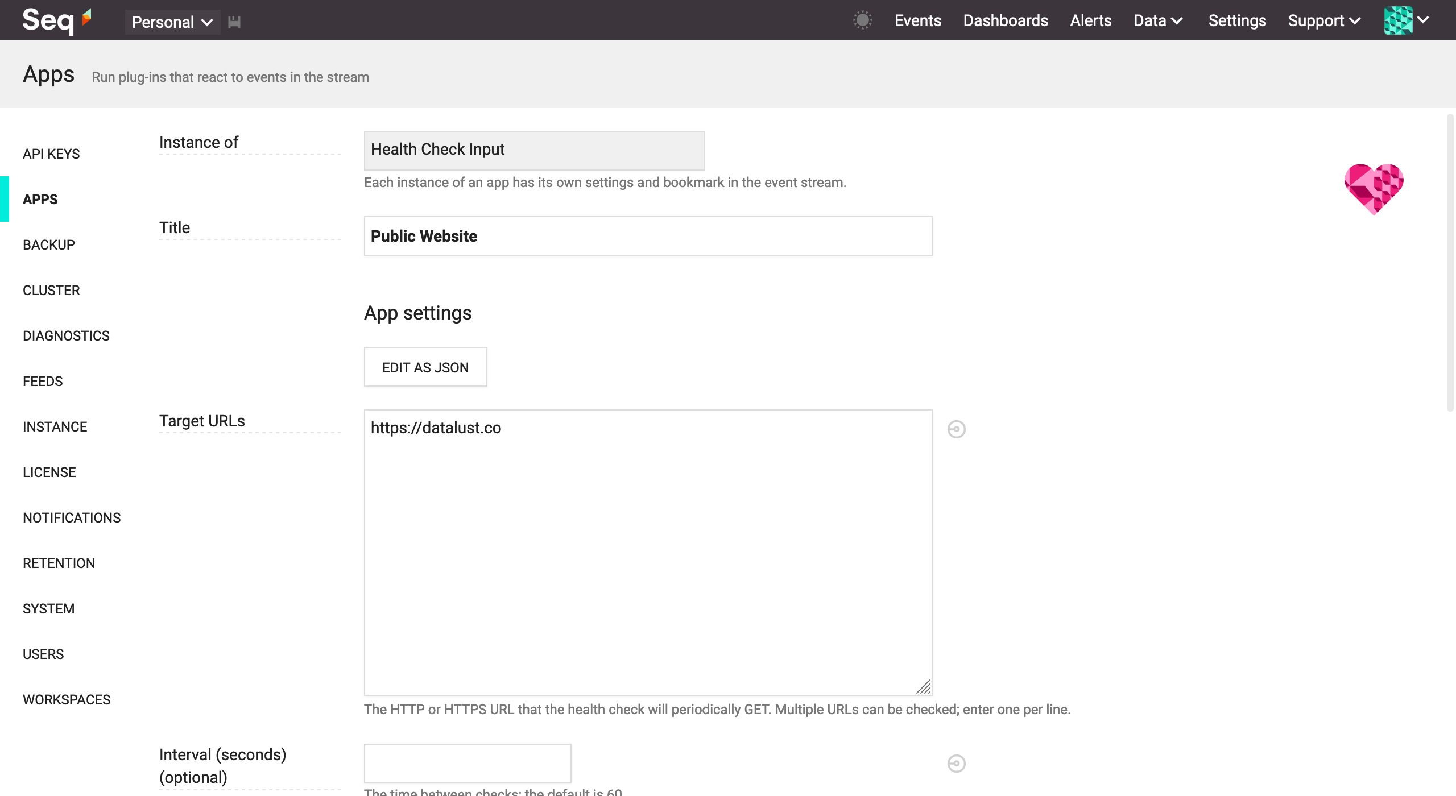Toggle the light/dark theme sun icon
The image size is (1456, 796).
click(862, 20)
